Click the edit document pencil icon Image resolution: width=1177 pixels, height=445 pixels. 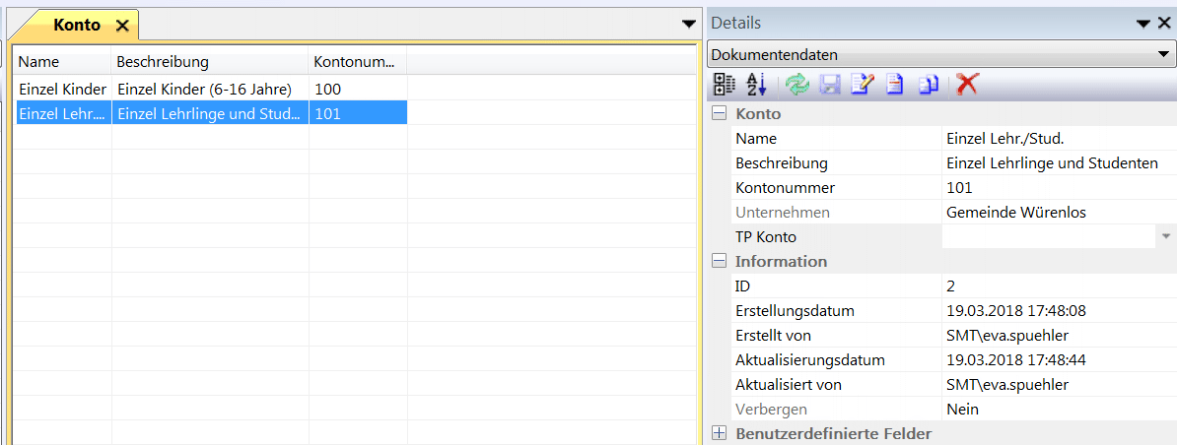pos(862,85)
